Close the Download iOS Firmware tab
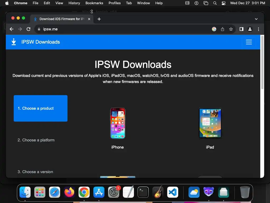Image resolution: width=270 pixels, height=203 pixels. [89, 19]
